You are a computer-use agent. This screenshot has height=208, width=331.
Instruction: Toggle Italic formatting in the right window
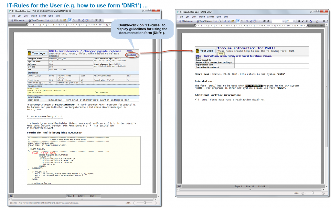click(303, 21)
